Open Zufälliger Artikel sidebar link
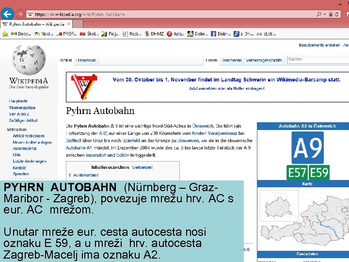Image resolution: width=349 pixels, height=262 pixels. coord(23,120)
